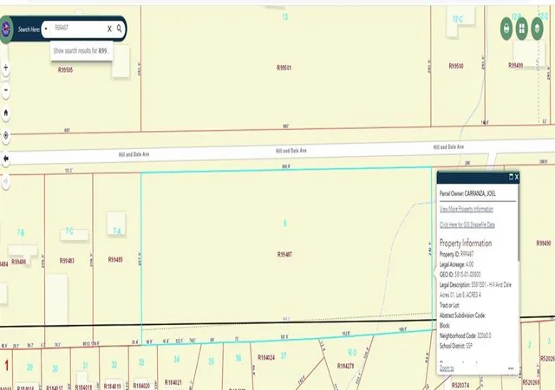555x390 pixels.
Task: Click the 'Neighborhood Code' line in popup
Action: click(x=466, y=335)
